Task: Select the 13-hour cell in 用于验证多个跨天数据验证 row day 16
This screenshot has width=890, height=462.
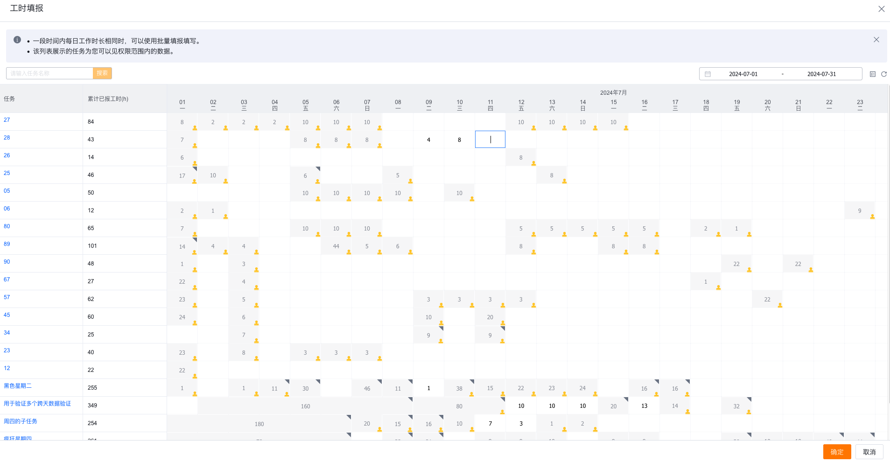Action: tap(644, 406)
